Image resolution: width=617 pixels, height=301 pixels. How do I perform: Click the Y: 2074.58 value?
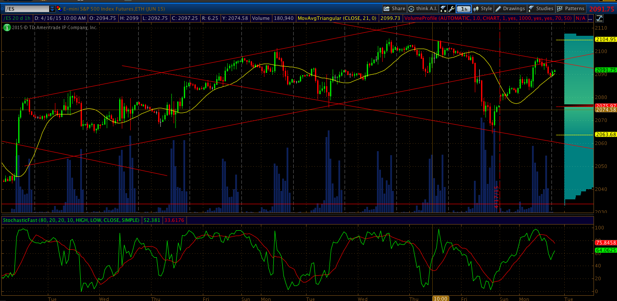coord(235,18)
